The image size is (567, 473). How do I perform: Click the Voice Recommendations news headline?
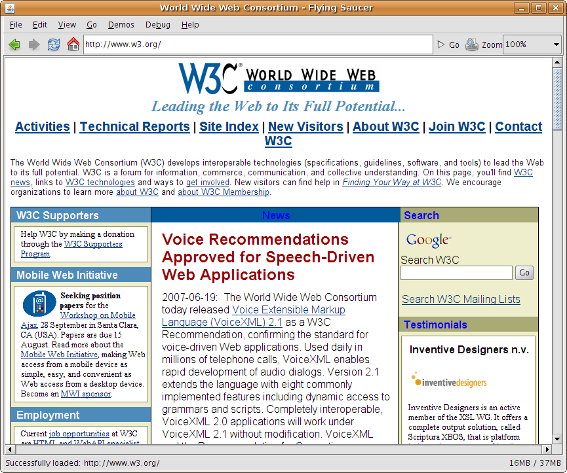(x=268, y=257)
